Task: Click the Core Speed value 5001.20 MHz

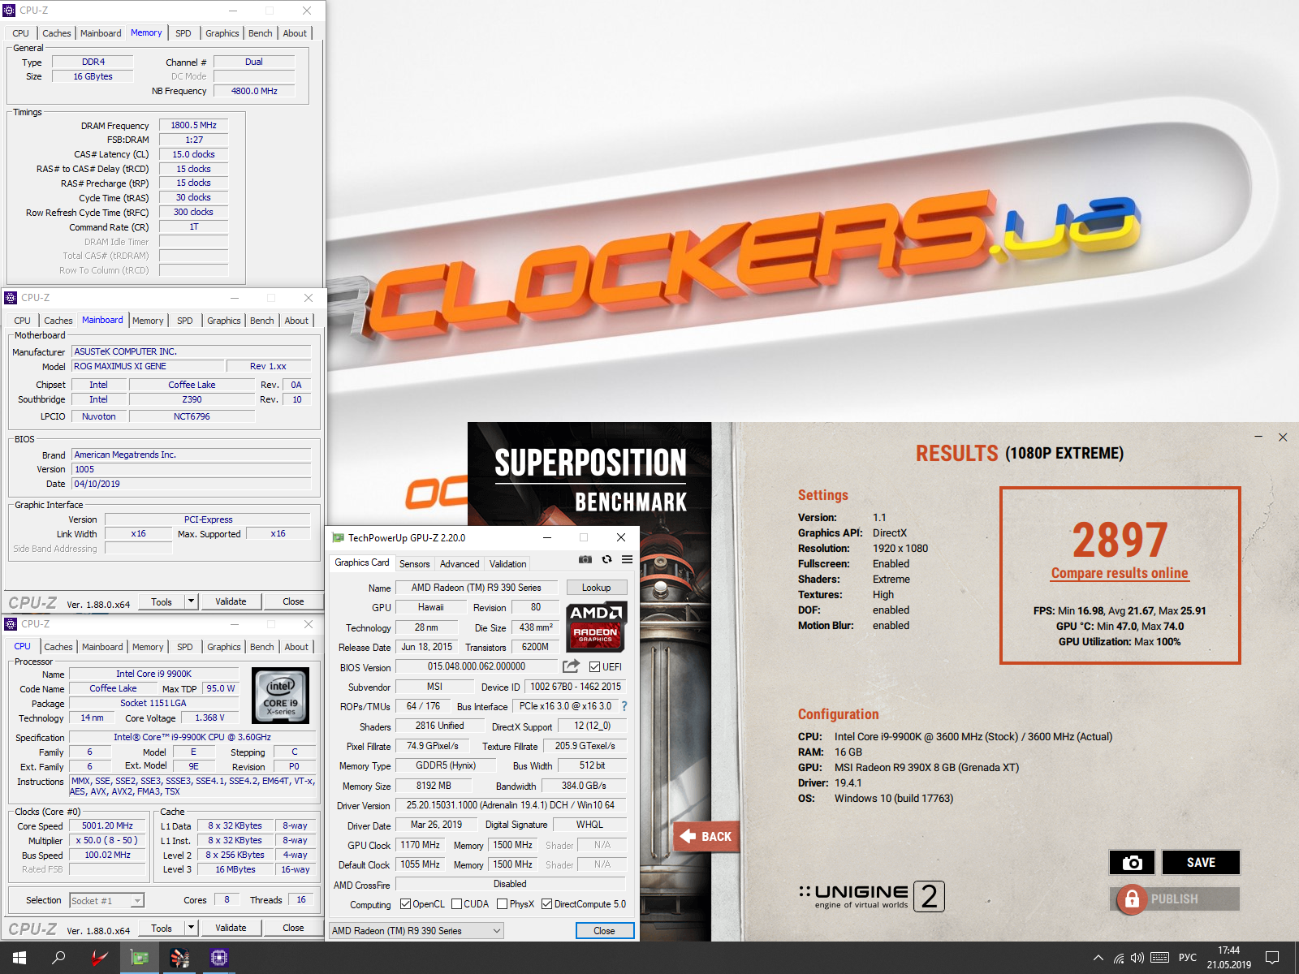Action: pos(107,825)
